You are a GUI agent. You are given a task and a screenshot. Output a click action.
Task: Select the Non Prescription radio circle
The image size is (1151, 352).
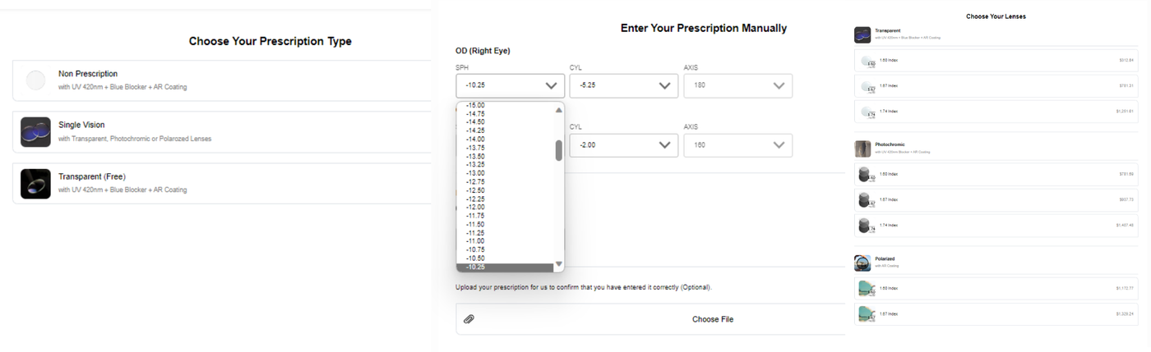pos(35,80)
